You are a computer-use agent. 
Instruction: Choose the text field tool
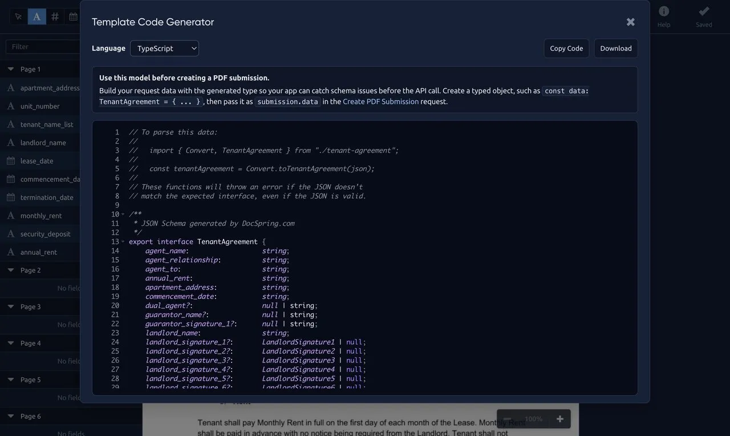pos(36,17)
